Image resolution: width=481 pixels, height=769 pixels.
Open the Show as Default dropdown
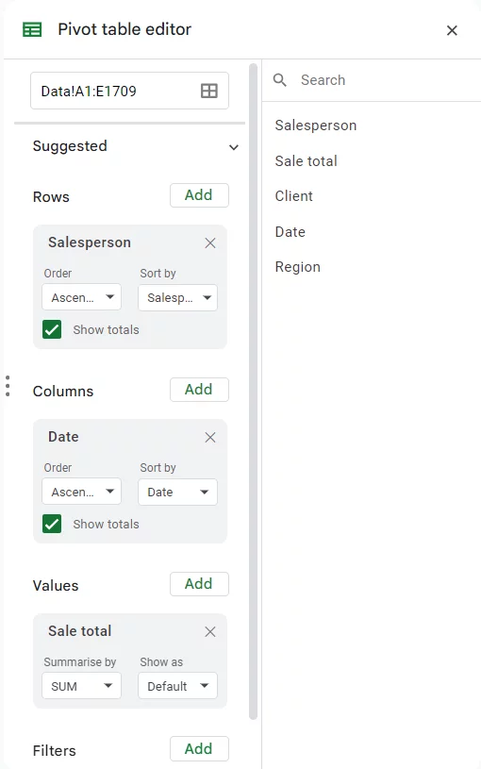[177, 686]
